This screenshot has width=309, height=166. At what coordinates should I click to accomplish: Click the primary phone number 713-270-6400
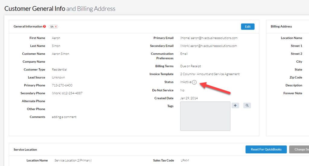click(62, 85)
